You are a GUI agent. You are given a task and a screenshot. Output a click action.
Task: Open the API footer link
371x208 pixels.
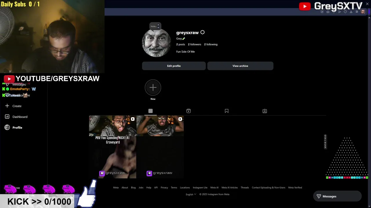(156, 187)
